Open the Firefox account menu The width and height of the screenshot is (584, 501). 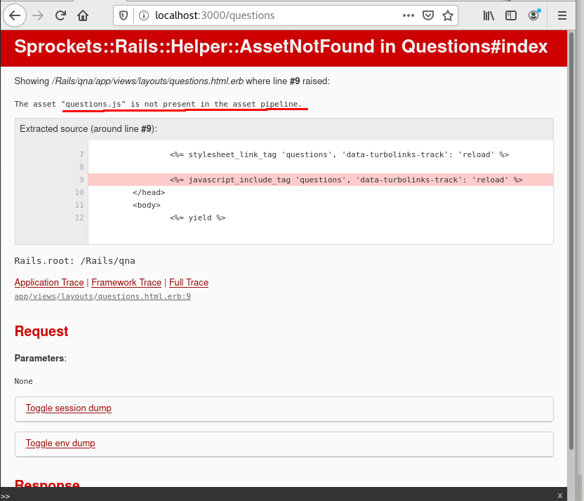[533, 15]
